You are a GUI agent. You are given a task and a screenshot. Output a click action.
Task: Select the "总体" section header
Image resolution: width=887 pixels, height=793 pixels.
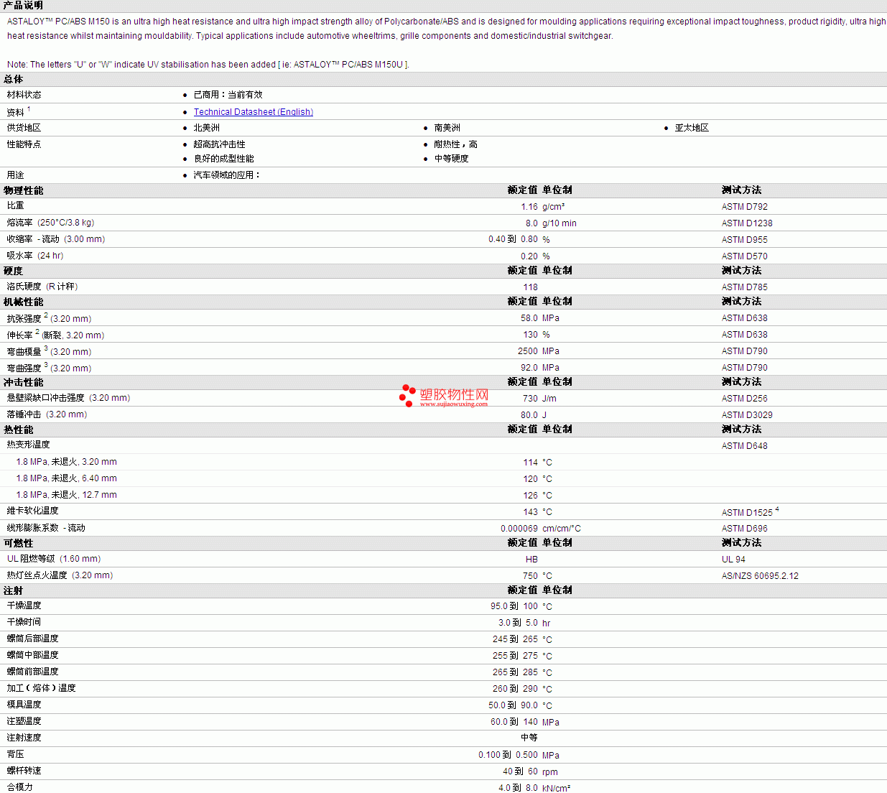[14, 80]
